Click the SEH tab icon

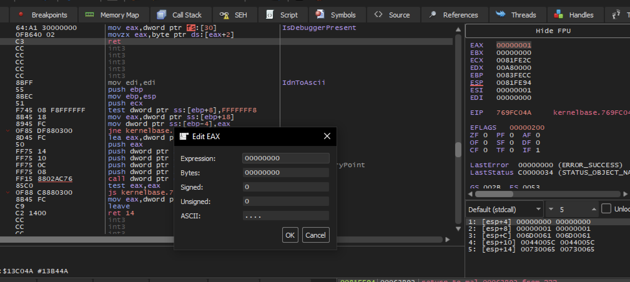click(x=224, y=15)
